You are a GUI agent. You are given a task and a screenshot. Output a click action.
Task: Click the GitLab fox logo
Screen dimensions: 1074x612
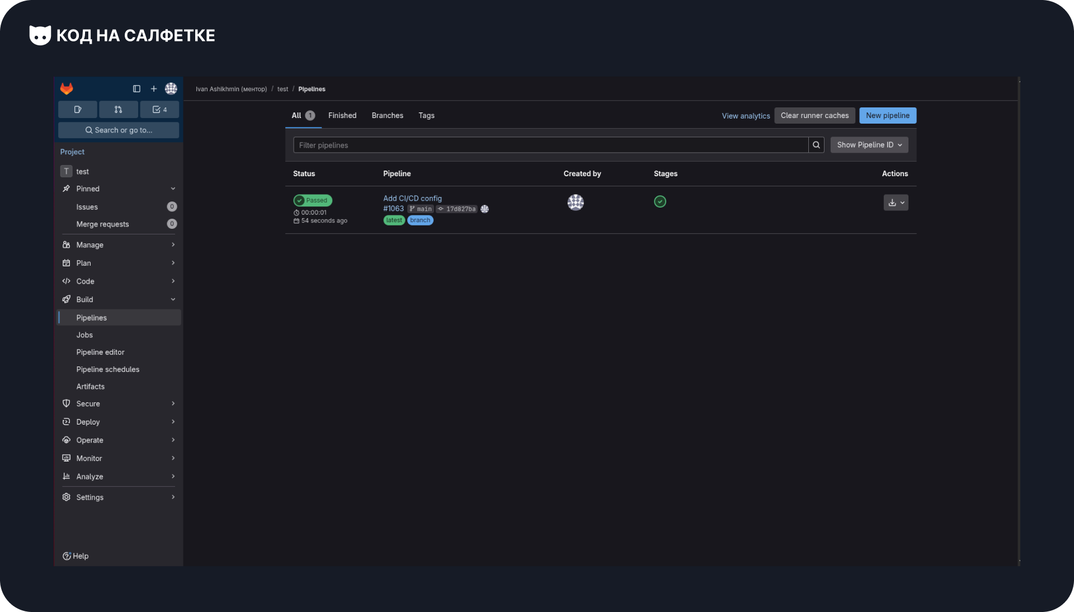click(x=67, y=88)
